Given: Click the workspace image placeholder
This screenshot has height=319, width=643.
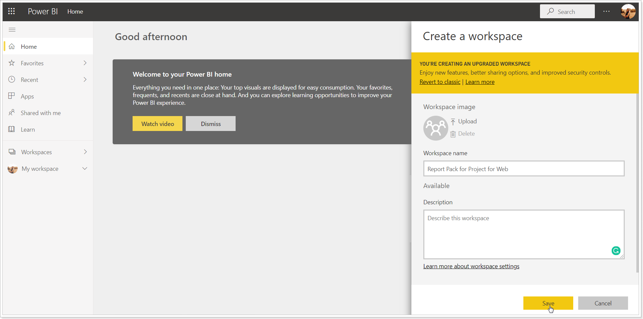Looking at the screenshot, I should 436,128.
